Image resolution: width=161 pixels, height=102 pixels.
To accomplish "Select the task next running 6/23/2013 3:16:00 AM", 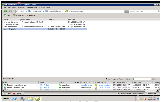I will pyautogui.click(x=45, y=22).
